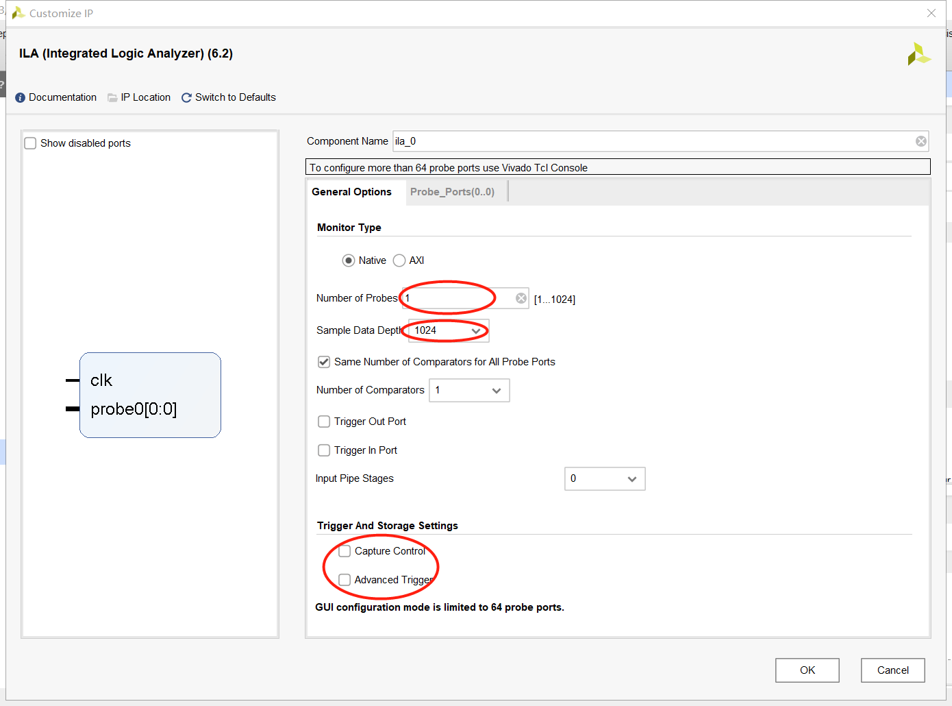Click the [1...1024] range hint text
This screenshot has width=952, height=706.
coord(555,300)
